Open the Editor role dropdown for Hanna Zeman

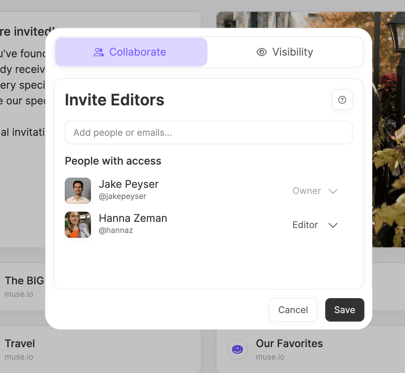(333, 225)
